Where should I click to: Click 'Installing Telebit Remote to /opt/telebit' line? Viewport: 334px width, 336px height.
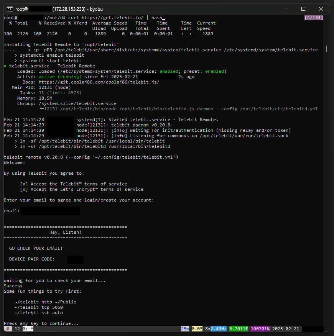tap(61, 44)
